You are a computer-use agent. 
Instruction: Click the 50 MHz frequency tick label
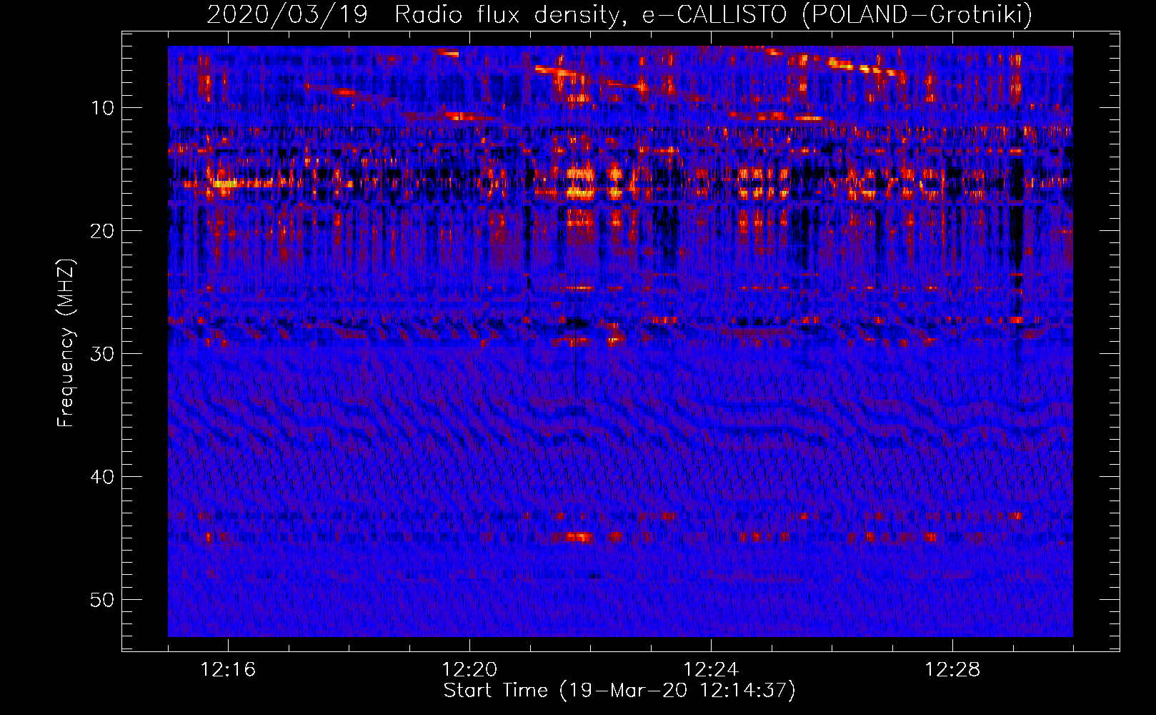[x=102, y=600]
